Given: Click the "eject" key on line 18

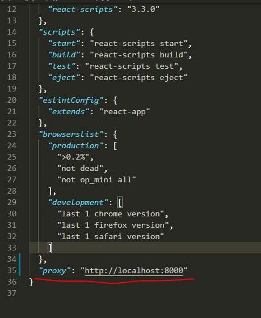Looking at the screenshot, I should (x=64, y=78).
